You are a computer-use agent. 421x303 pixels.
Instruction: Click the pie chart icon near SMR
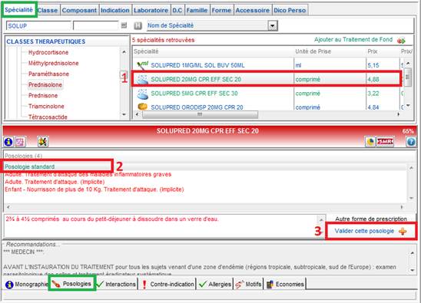coord(370,142)
